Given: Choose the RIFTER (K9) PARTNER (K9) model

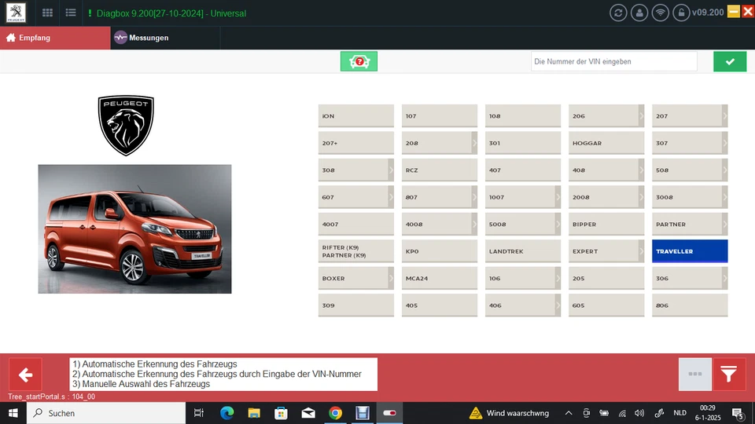Looking at the screenshot, I should pyautogui.click(x=355, y=251).
